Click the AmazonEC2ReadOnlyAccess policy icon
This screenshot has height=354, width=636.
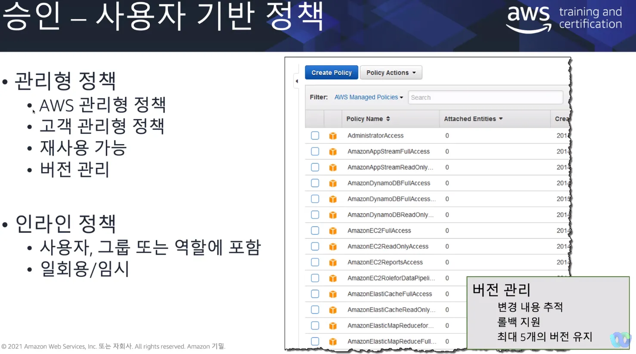coord(333,247)
